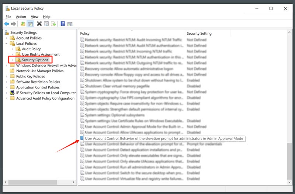
Task: Click the Network List Manager Policies folder icon
Action: point(12,71)
